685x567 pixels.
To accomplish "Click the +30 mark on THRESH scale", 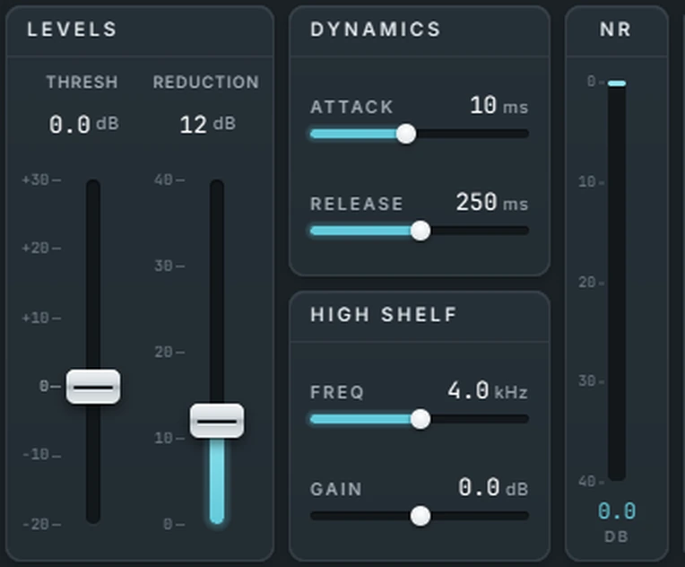I will pyautogui.click(x=41, y=179).
